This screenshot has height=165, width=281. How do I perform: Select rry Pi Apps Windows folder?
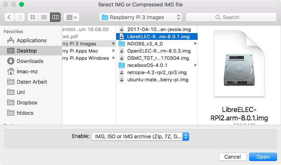point(89,58)
